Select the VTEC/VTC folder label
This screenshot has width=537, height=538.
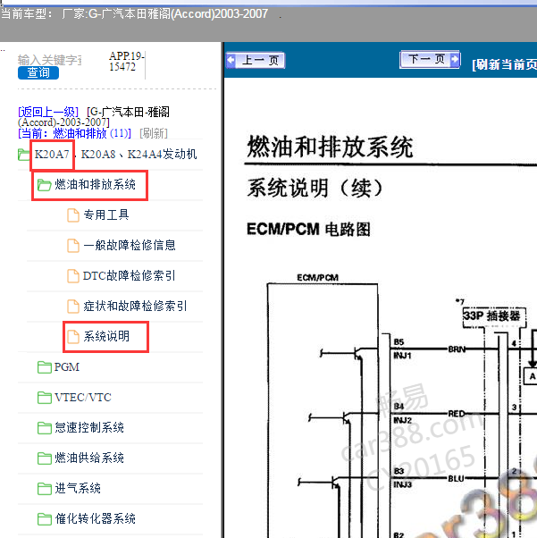tap(83, 398)
